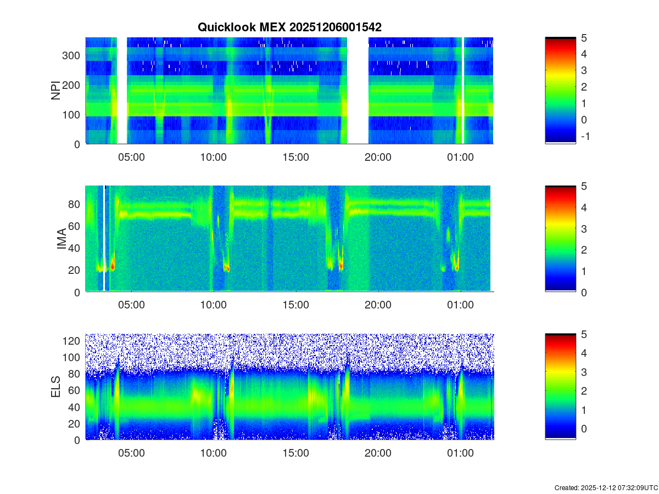
Task: Click the 120 tick on ELS y-axis
Action: [72, 341]
